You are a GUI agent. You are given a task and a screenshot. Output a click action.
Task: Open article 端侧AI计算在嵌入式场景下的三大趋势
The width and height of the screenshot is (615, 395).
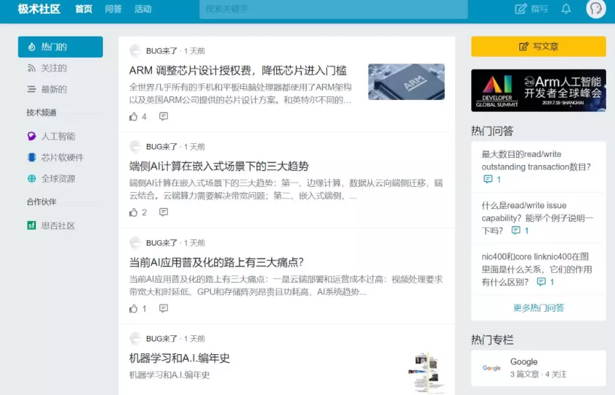[x=219, y=166]
